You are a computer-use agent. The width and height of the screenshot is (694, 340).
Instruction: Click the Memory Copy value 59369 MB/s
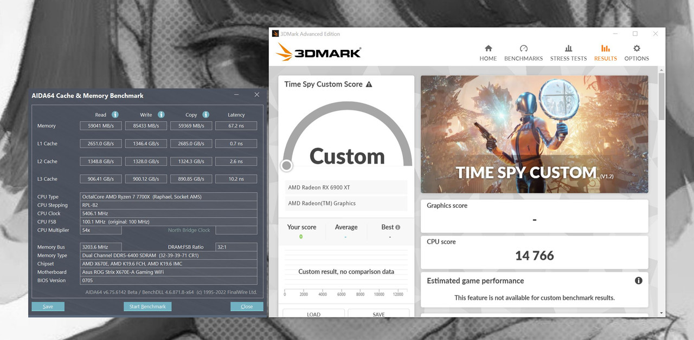point(190,126)
